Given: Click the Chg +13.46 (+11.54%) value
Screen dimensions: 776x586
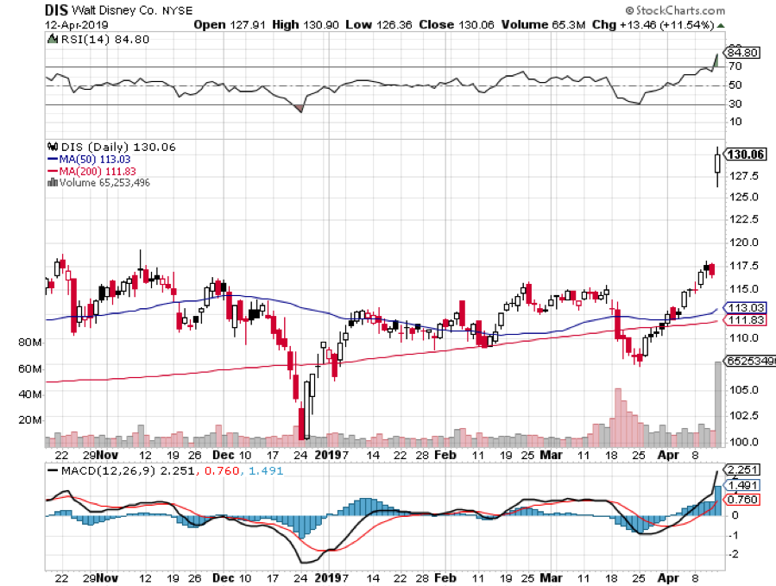Looking at the screenshot, I should pyautogui.click(x=653, y=25).
